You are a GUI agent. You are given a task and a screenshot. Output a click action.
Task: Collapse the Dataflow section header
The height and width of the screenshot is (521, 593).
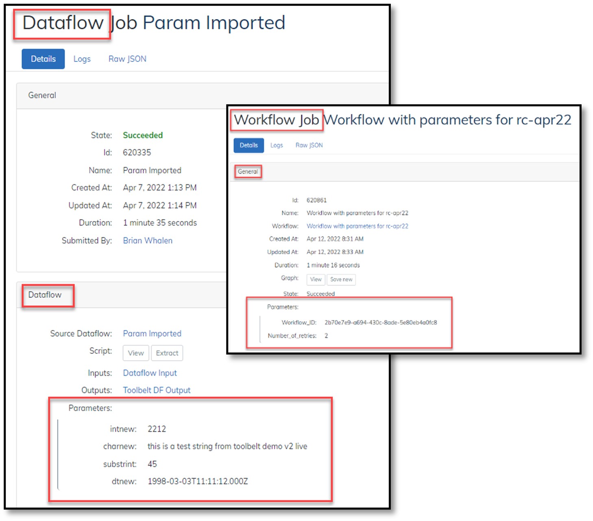point(45,295)
